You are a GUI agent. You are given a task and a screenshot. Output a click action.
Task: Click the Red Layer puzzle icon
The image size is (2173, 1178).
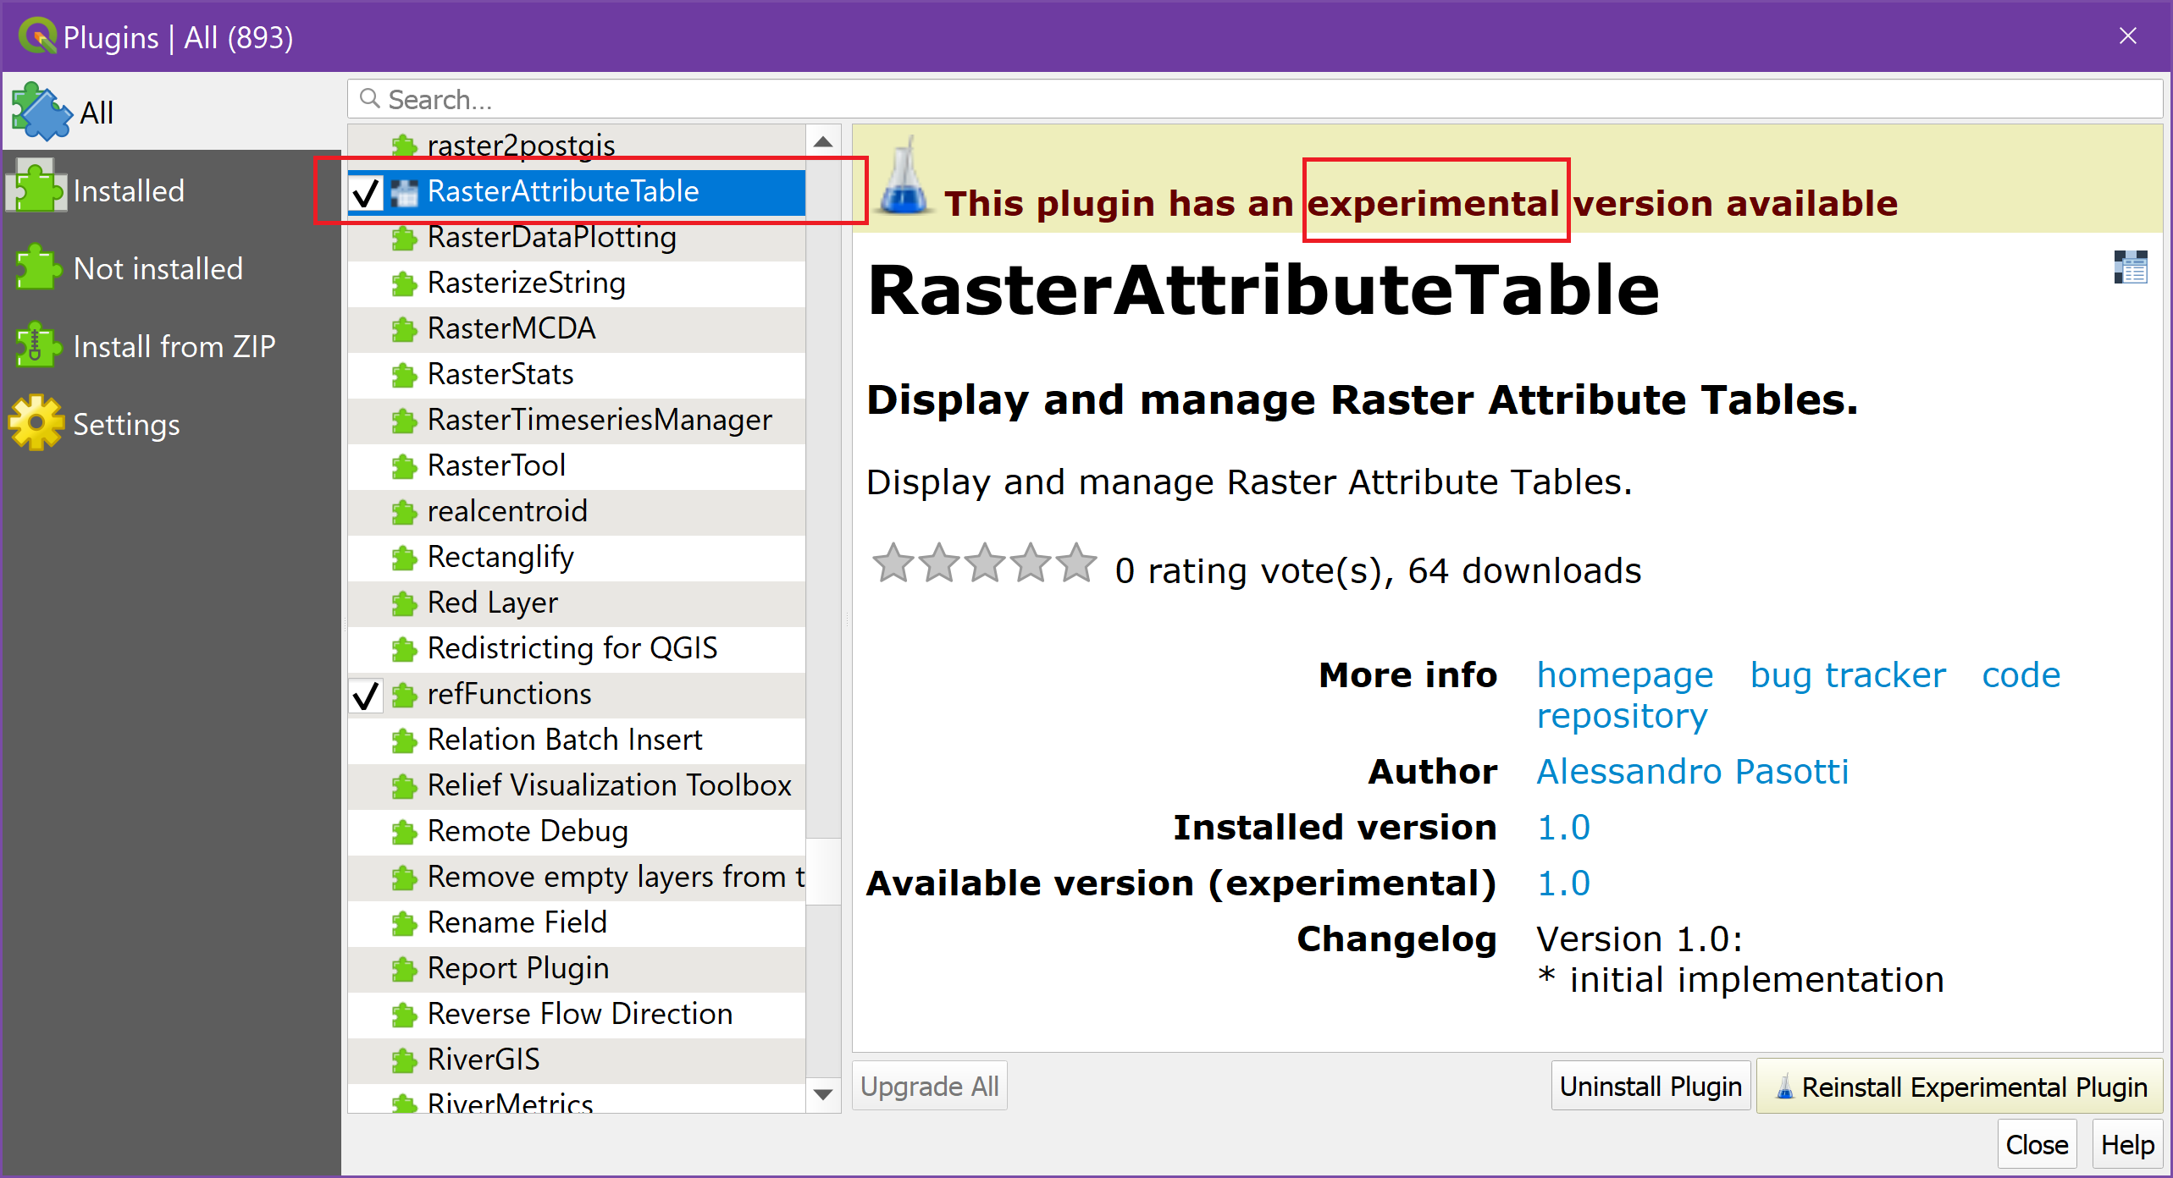click(x=405, y=603)
